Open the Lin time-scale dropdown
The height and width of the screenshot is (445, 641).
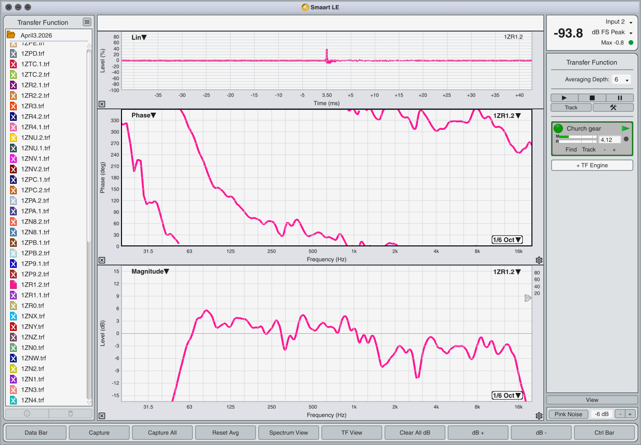139,37
